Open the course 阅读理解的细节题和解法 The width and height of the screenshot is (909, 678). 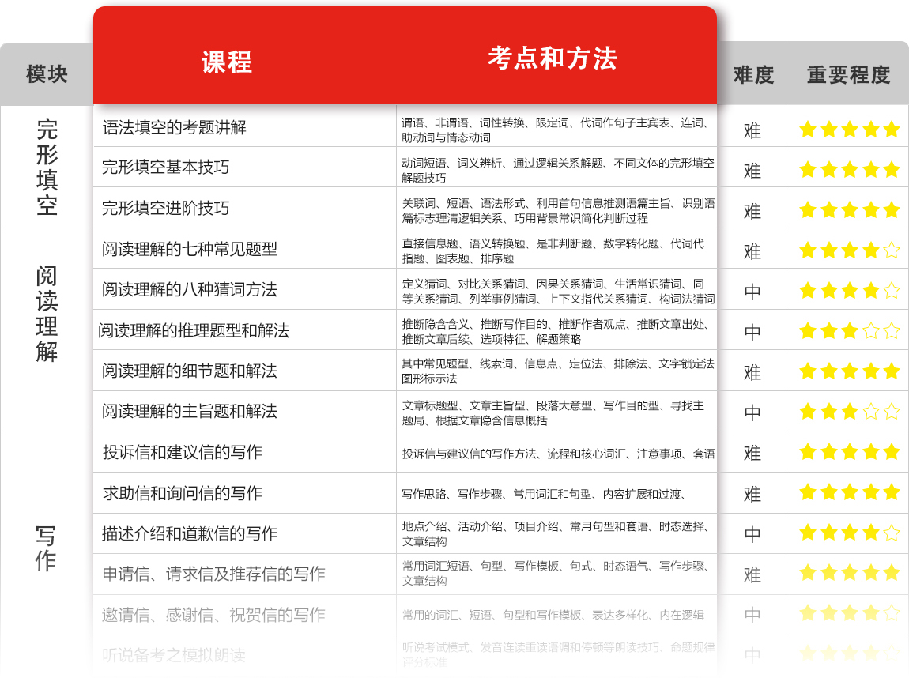tap(190, 371)
